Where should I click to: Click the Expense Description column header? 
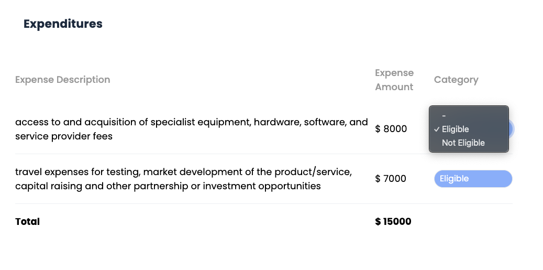[x=63, y=80]
